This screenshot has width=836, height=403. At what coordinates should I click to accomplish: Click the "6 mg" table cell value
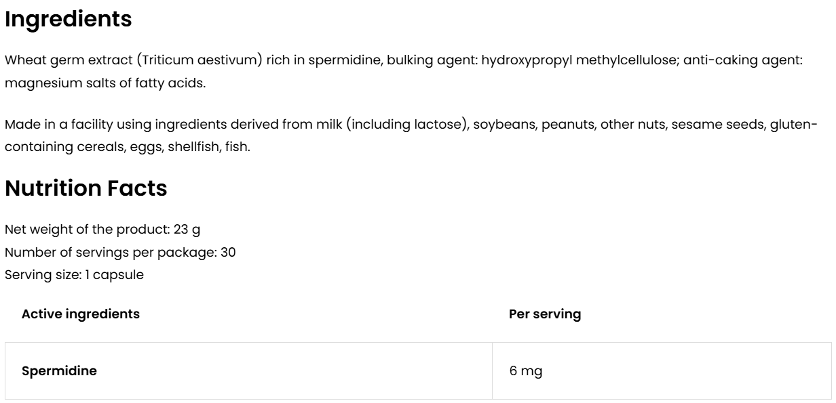coord(525,371)
